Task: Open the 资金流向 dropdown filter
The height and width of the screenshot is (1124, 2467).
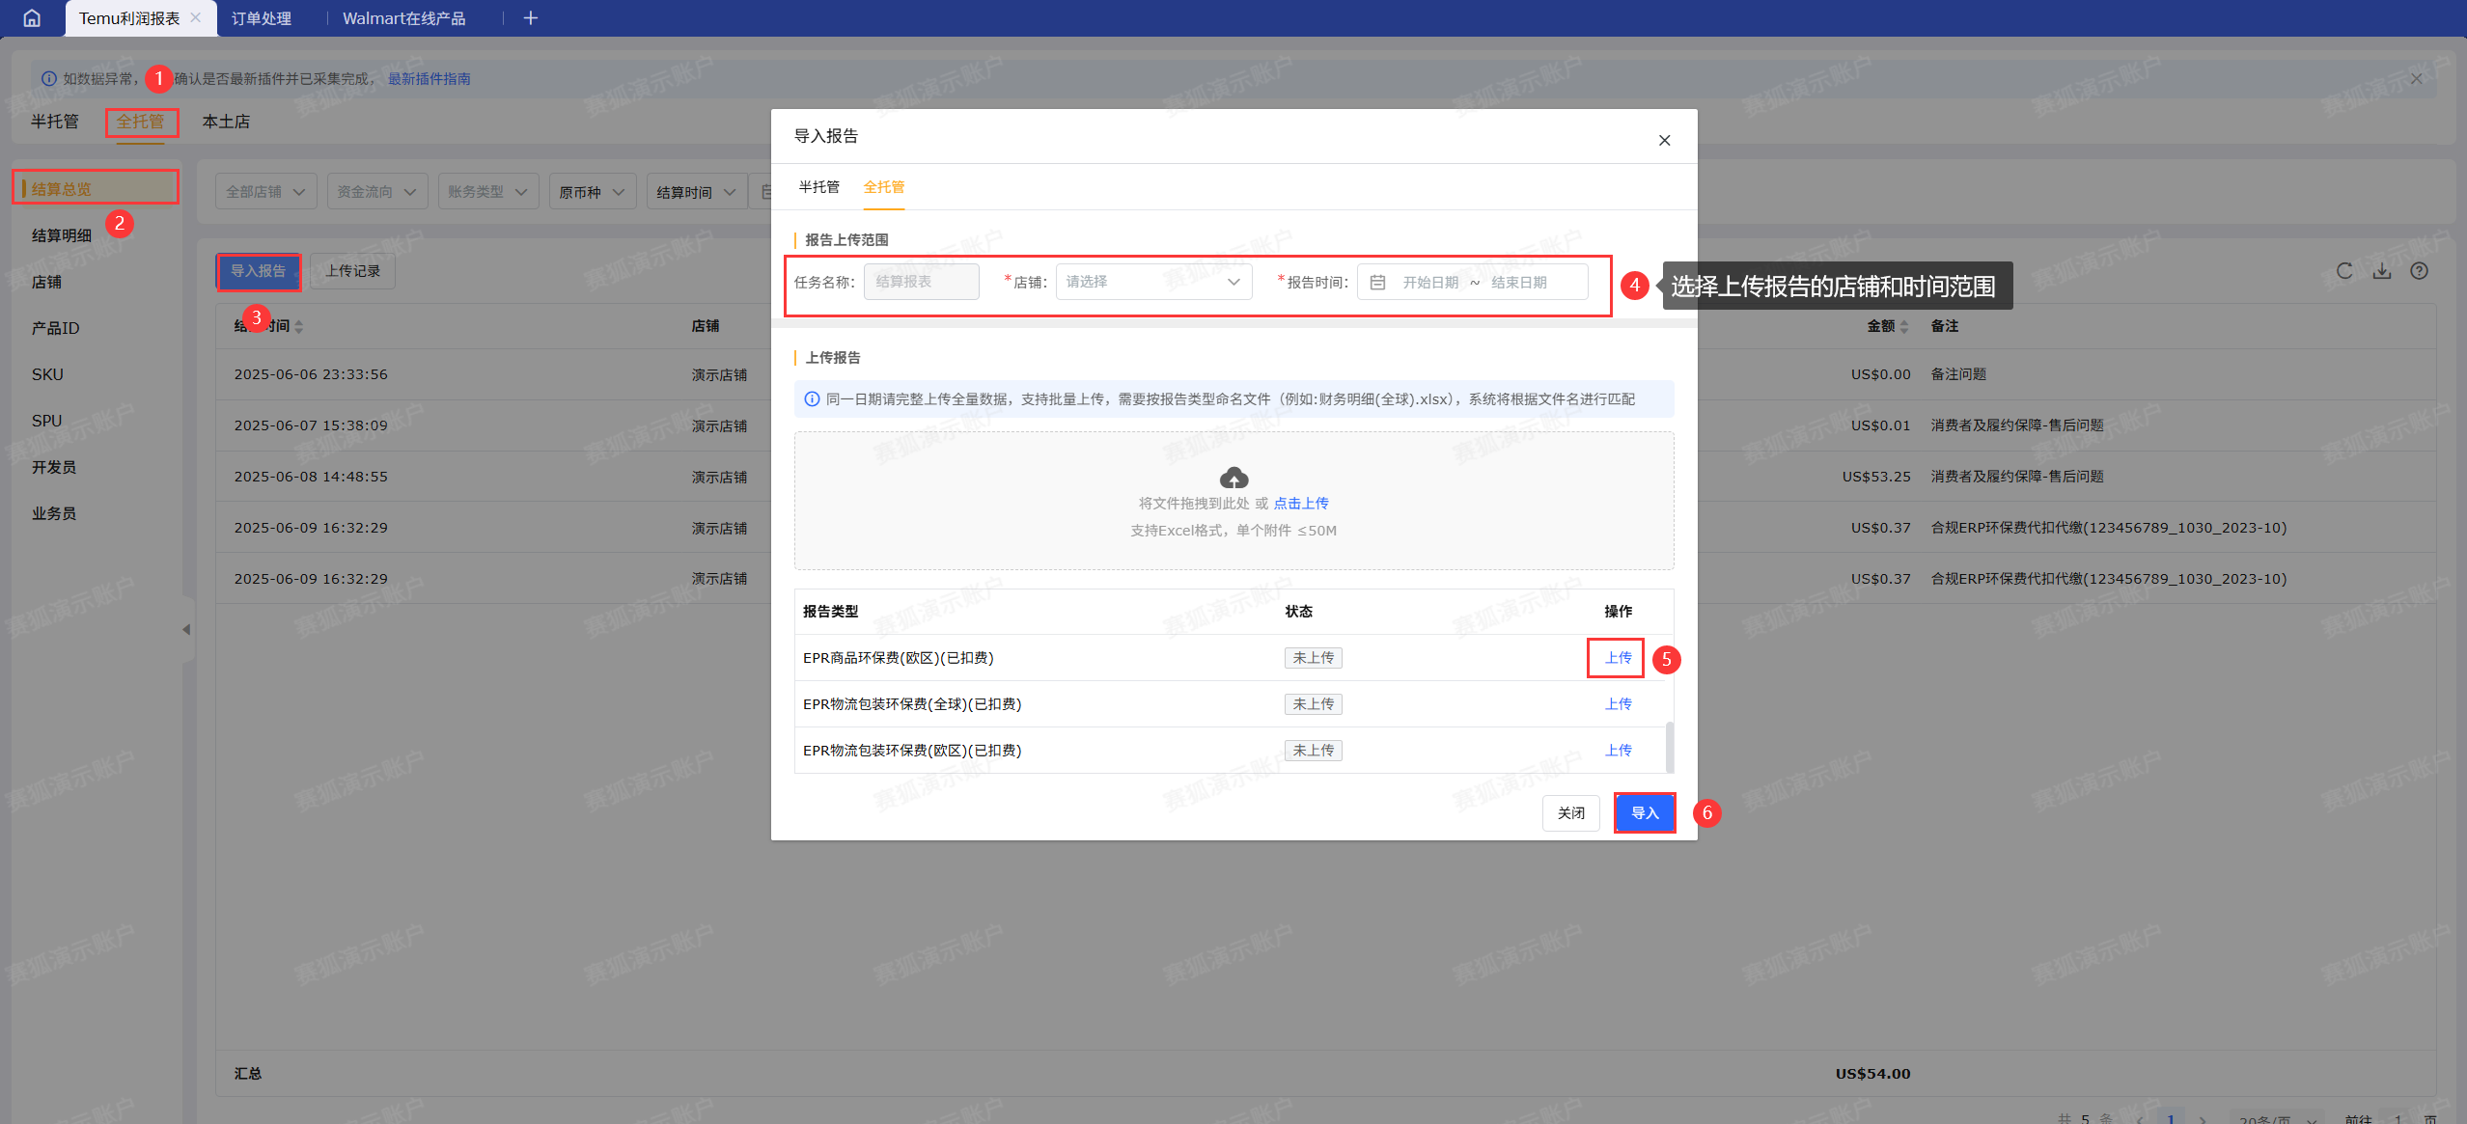Action: 376,192
